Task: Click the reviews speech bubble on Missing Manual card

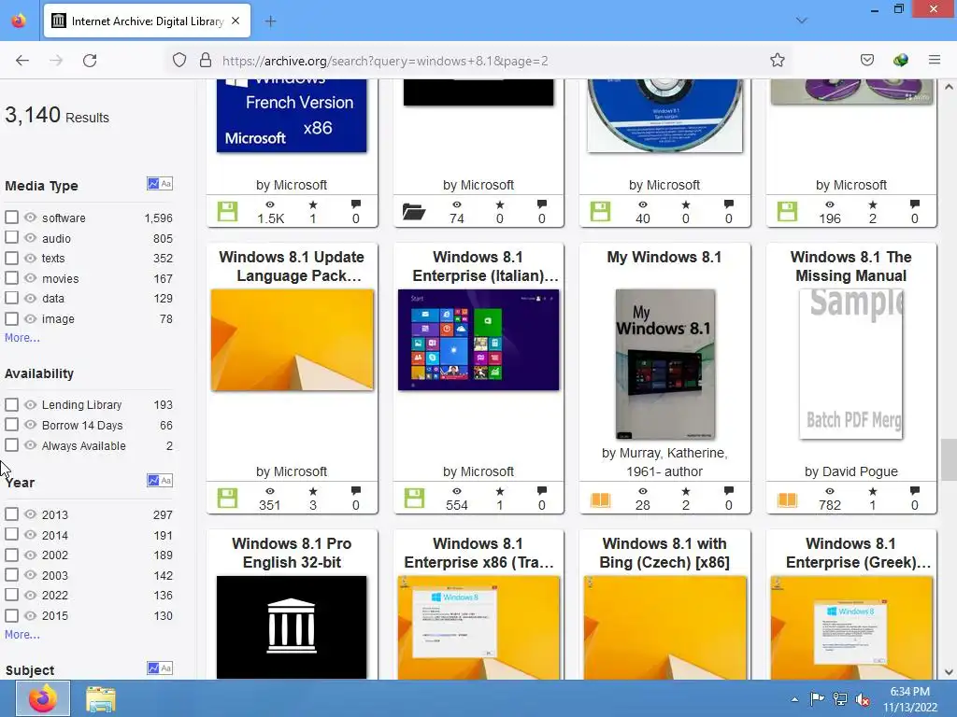Action: click(x=914, y=491)
